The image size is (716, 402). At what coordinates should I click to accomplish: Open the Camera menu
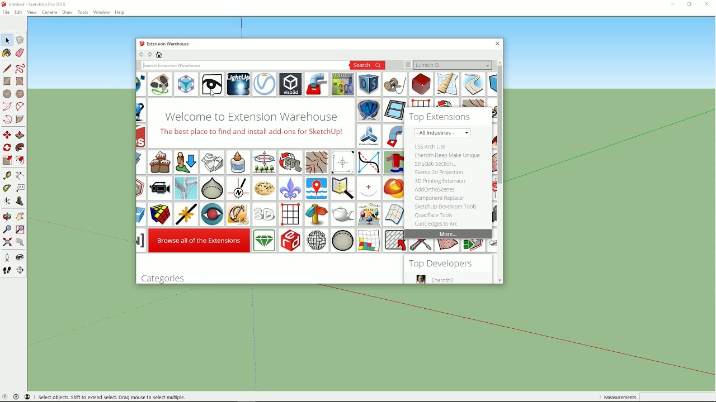(49, 12)
